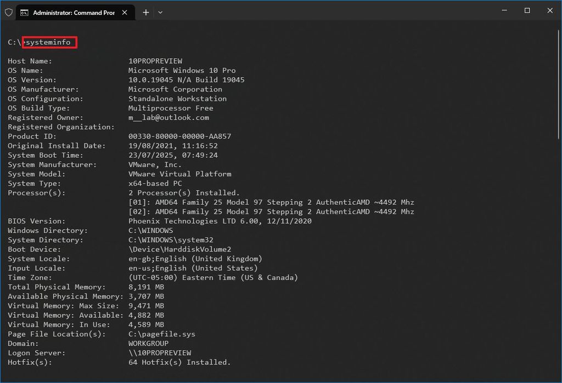Screen dimensions: 562x383
Task: Click the Total Physical Memory 8,191 MB value
Action: [145, 287]
